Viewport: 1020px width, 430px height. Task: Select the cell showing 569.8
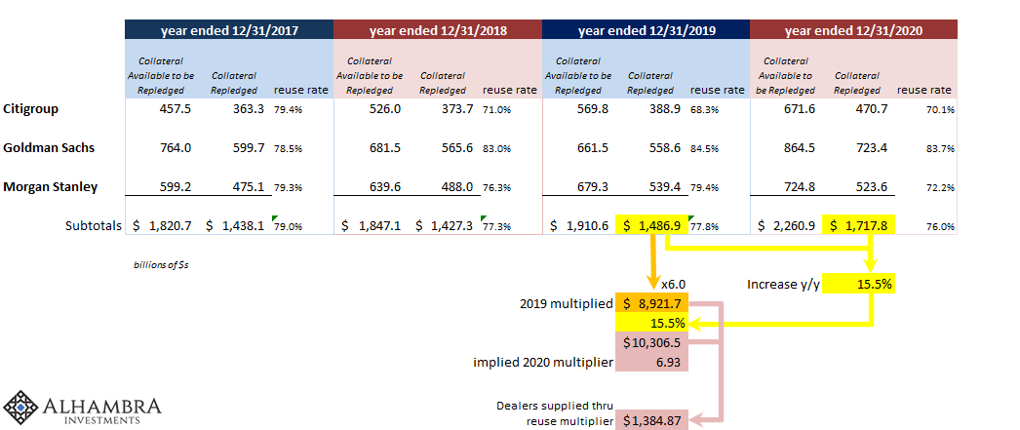click(592, 109)
